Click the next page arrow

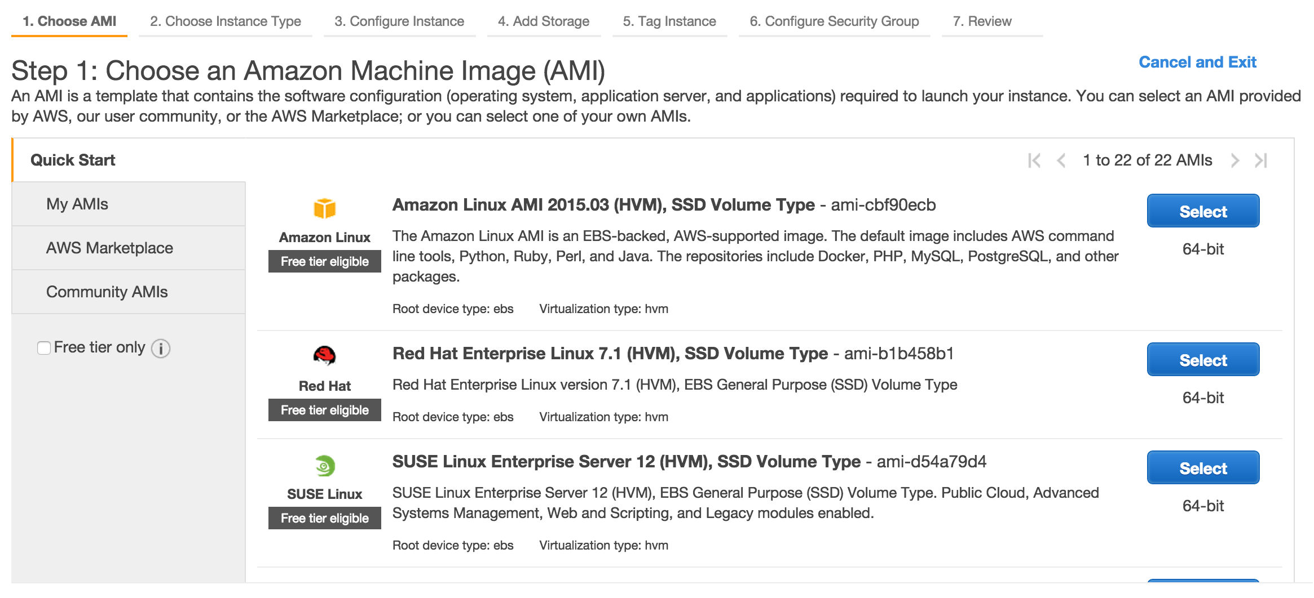[x=1235, y=160]
